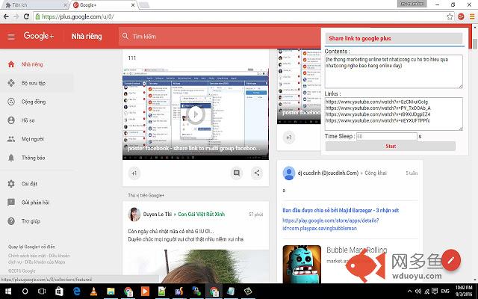478x299 pixels.
Task: Click the Windows Start button
Action: coord(8,292)
